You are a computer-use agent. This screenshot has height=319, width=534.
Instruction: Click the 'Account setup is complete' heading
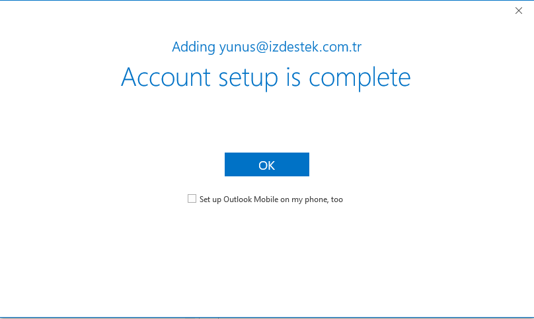(x=266, y=77)
